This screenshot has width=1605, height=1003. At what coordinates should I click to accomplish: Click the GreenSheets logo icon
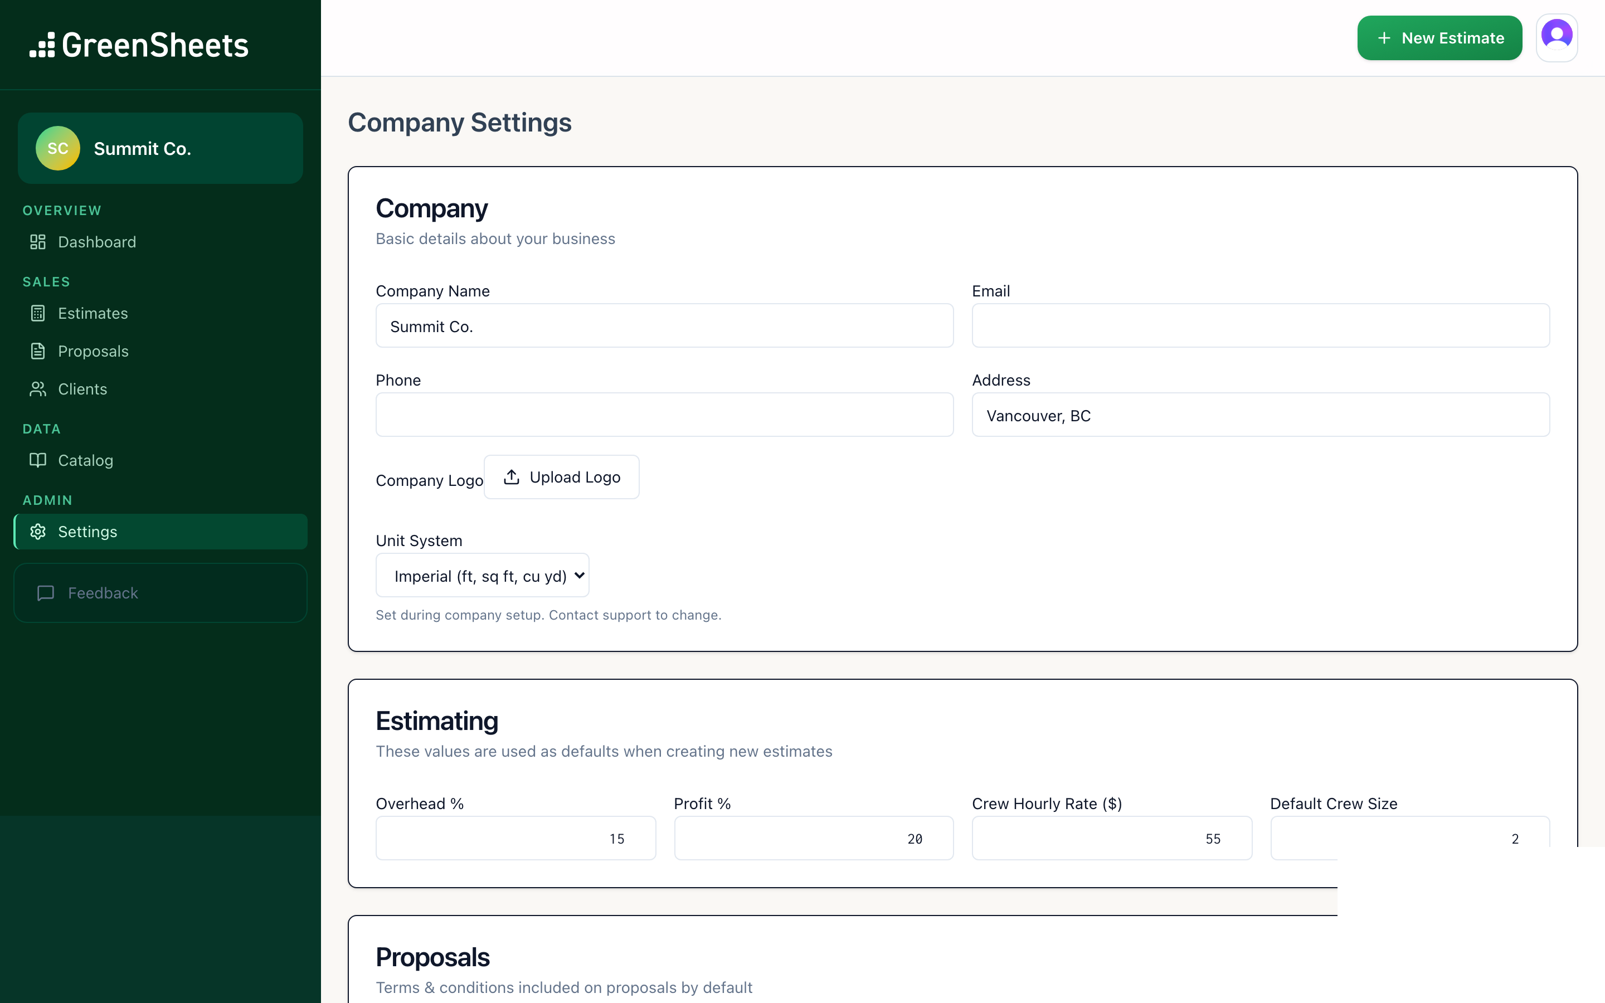pyautogui.click(x=42, y=45)
